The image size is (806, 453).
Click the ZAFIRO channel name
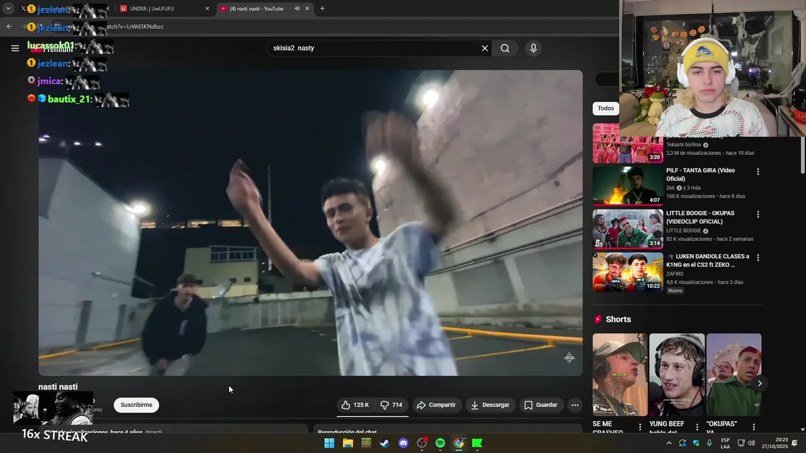click(x=675, y=274)
